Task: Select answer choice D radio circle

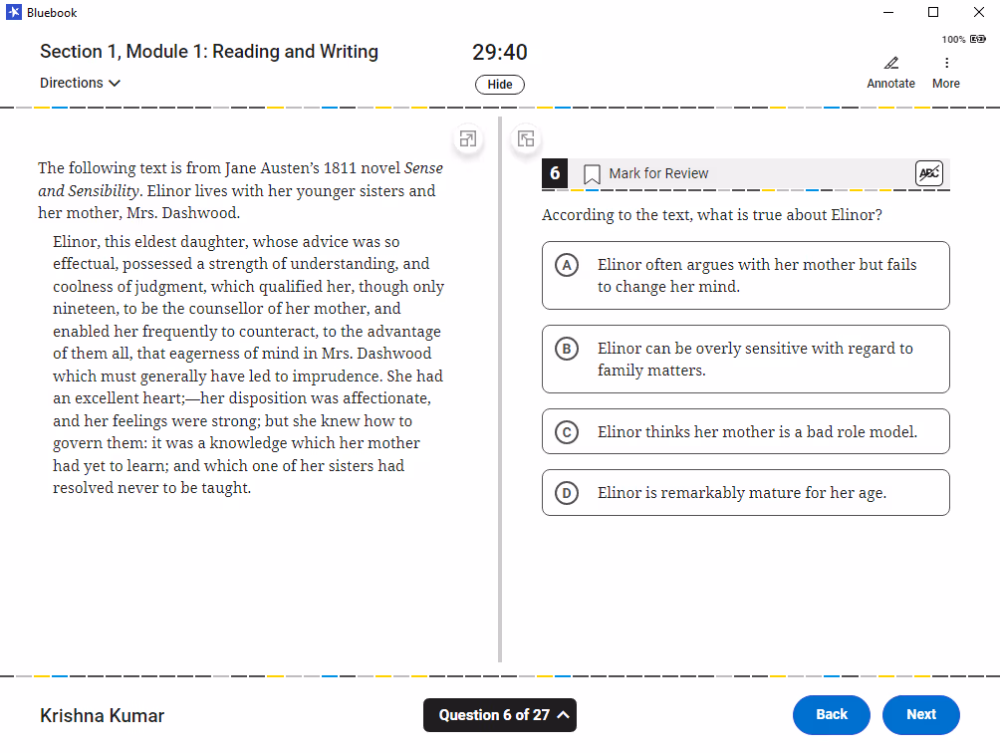Action: pos(567,493)
